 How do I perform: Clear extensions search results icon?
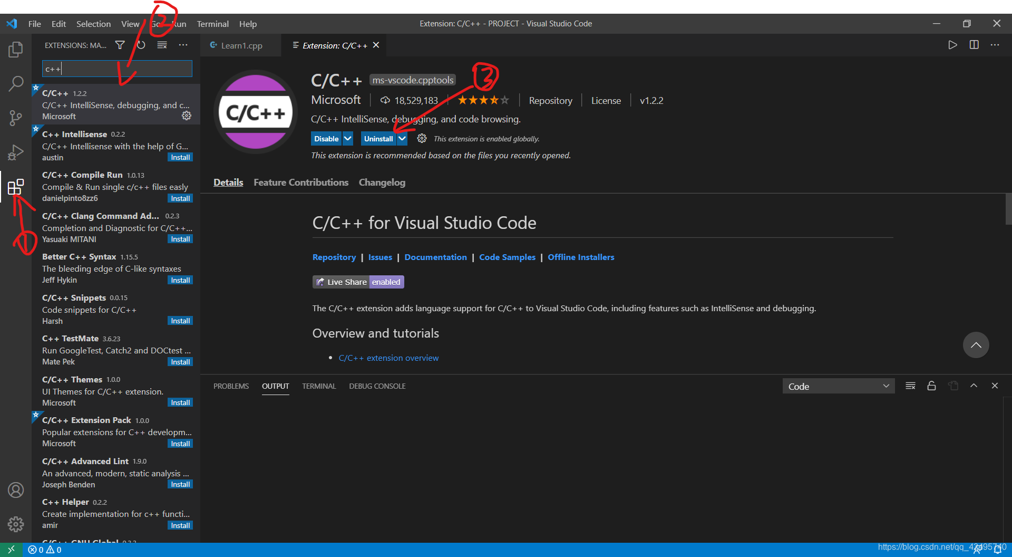[x=162, y=45]
